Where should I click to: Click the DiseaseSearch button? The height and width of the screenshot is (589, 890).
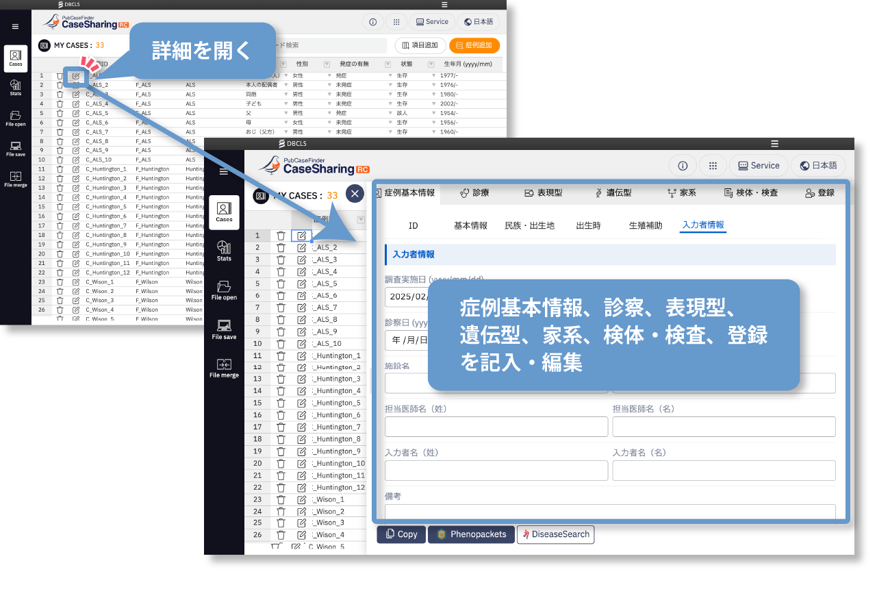555,534
